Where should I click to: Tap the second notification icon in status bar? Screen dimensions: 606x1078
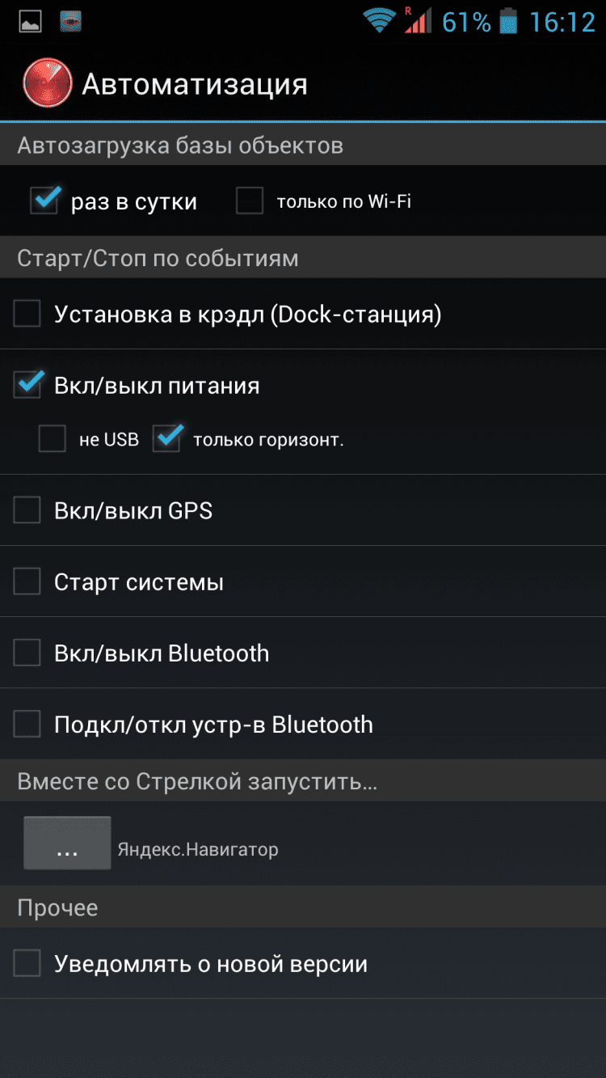click(71, 22)
